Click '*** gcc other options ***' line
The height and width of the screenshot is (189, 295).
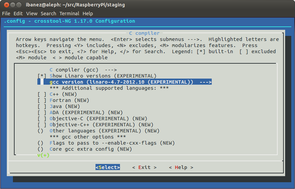[x=88, y=137]
